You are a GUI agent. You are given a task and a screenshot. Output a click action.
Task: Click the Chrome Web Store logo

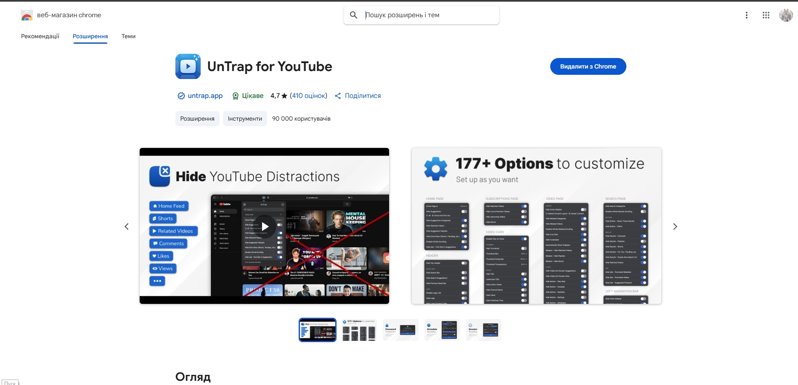point(27,16)
